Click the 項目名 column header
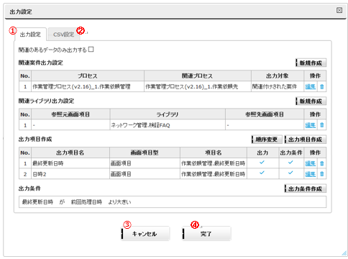The width and height of the screenshot is (348, 259). click(214, 153)
